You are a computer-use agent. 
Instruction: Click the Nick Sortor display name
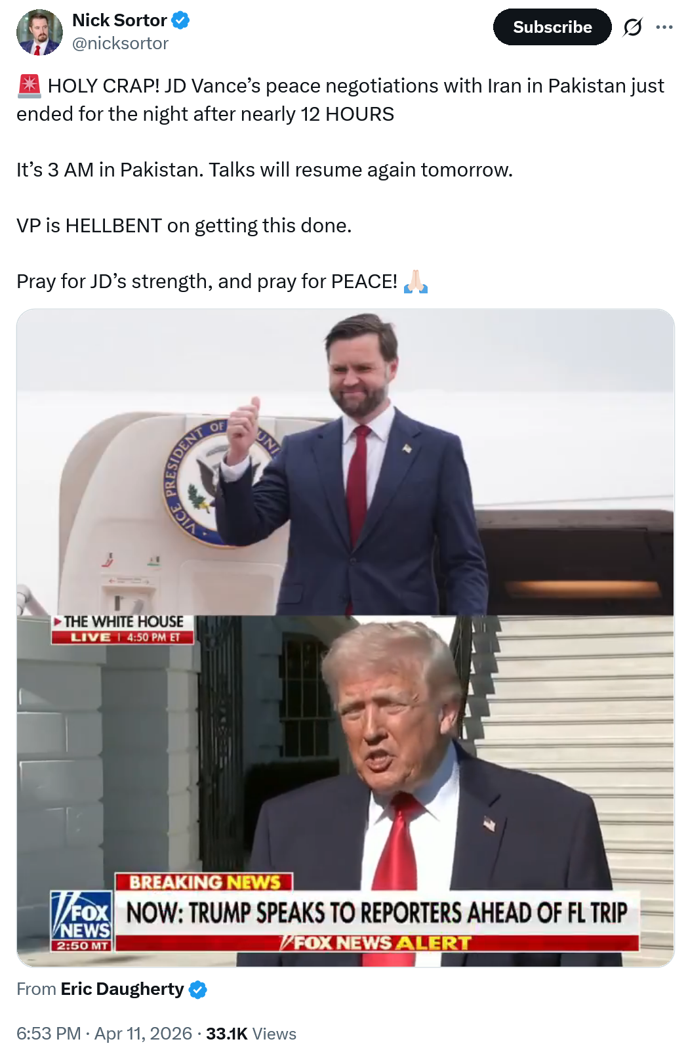119,20
